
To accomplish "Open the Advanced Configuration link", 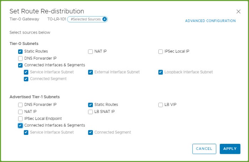I will pos(210,21).
